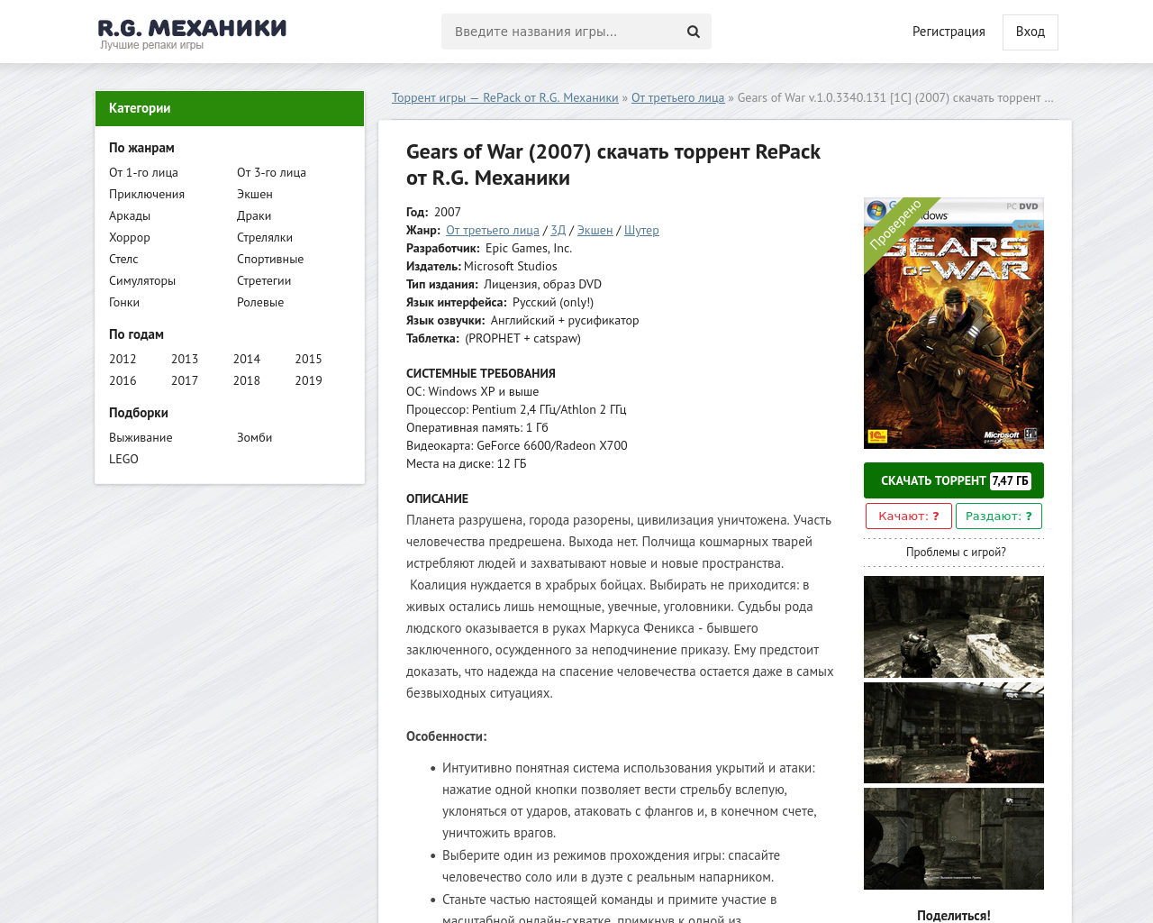Browse the Хоррор category
This screenshot has width=1153, height=923.
tap(130, 237)
